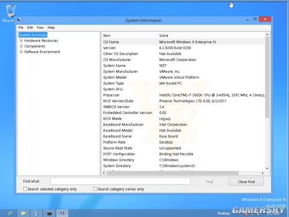
Task: Select the System Information taskbar button
Action: pyautogui.click(x=62, y=213)
